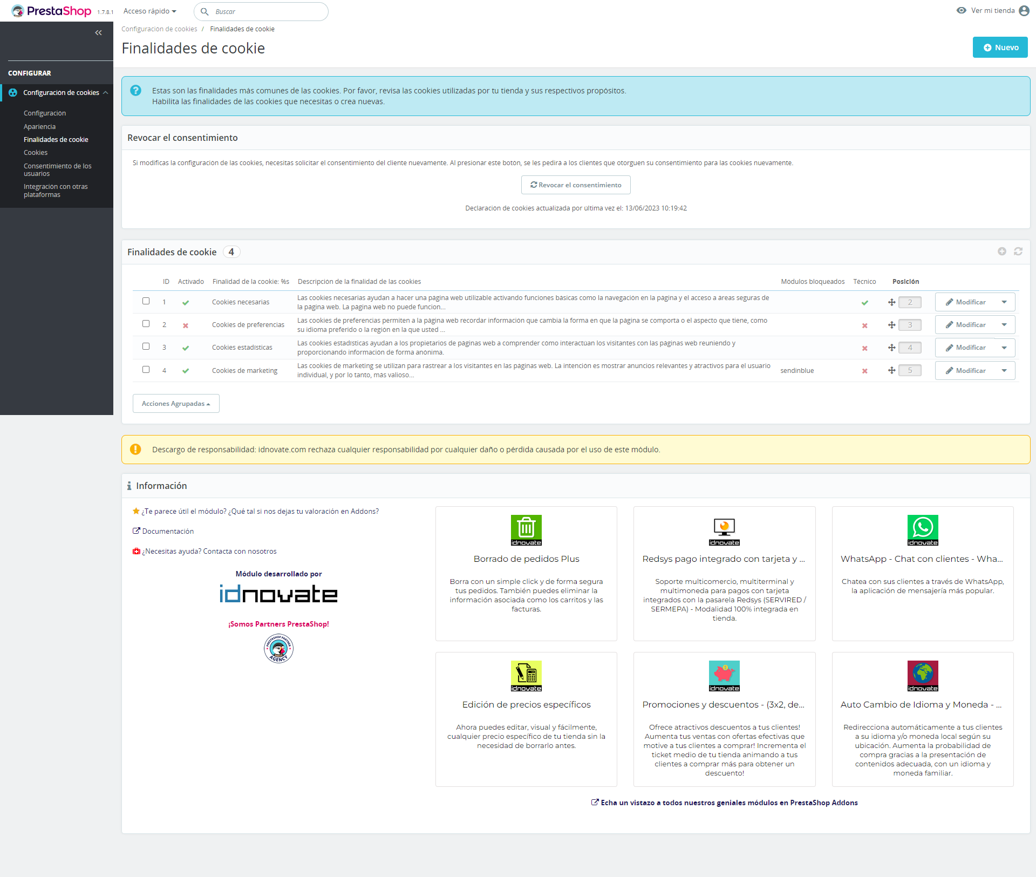
Task: Enable the disabled Cookies de preferencias status
Action: click(186, 325)
